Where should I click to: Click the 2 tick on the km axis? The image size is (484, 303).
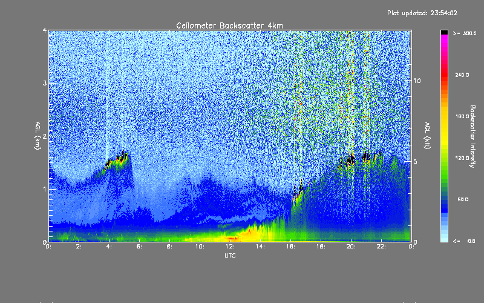(45, 136)
